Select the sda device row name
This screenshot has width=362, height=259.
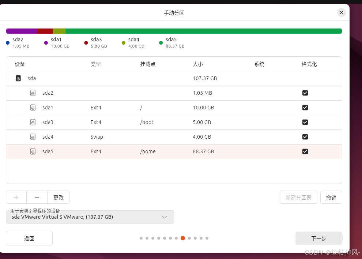click(32, 78)
